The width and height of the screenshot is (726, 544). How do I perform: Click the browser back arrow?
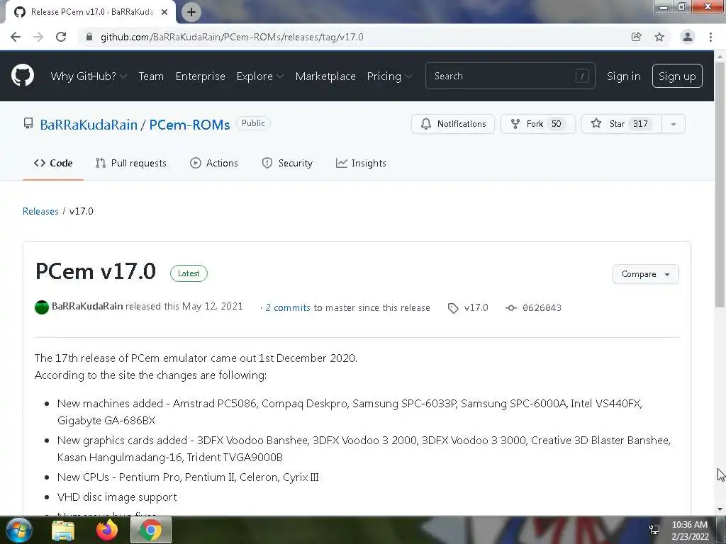pyautogui.click(x=16, y=37)
